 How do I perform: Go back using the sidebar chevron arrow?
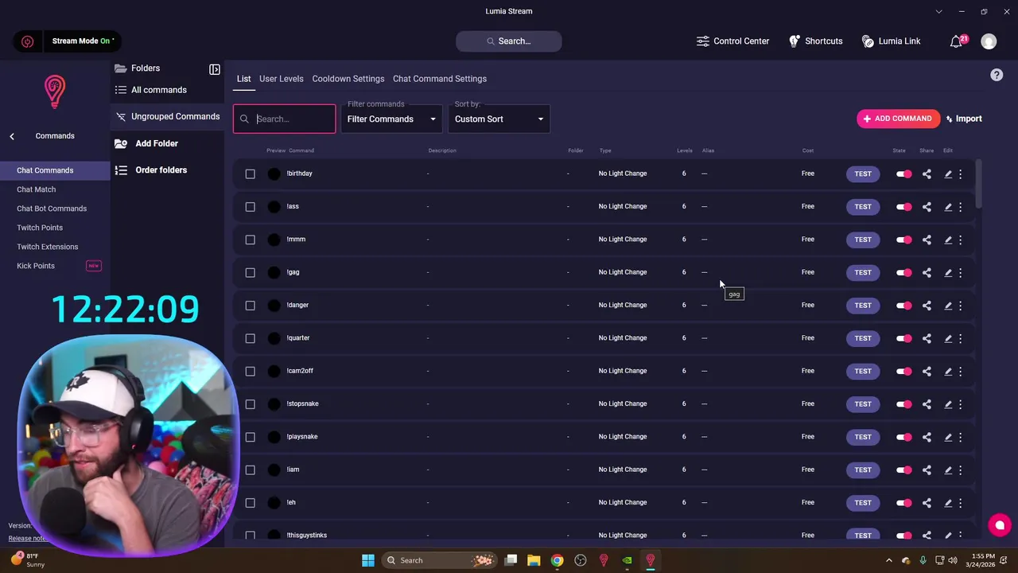(x=12, y=137)
